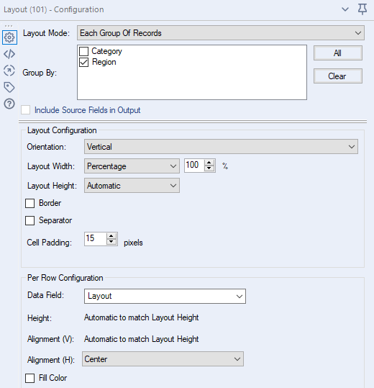The height and width of the screenshot is (388, 374).
Task: Pin the Configuration window
Action: [362, 9]
